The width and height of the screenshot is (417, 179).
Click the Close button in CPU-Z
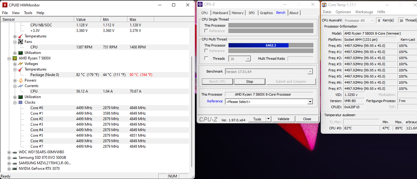click(307, 119)
